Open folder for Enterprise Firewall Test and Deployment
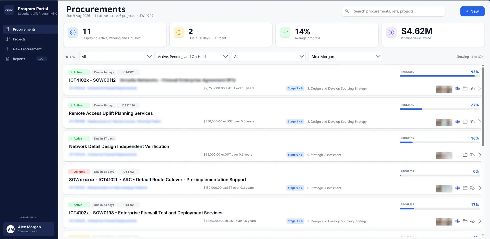 465,221
